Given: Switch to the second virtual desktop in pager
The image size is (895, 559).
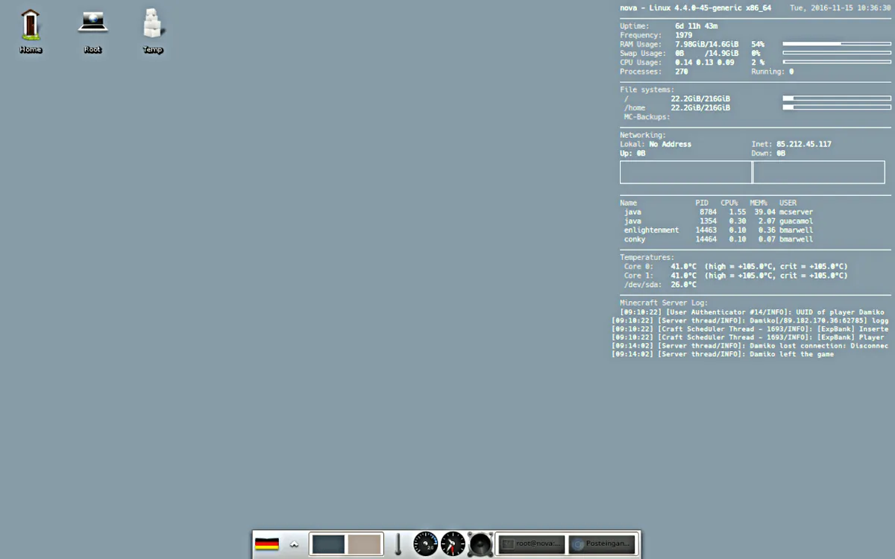Looking at the screenshot, I should (x=365, y=544).
